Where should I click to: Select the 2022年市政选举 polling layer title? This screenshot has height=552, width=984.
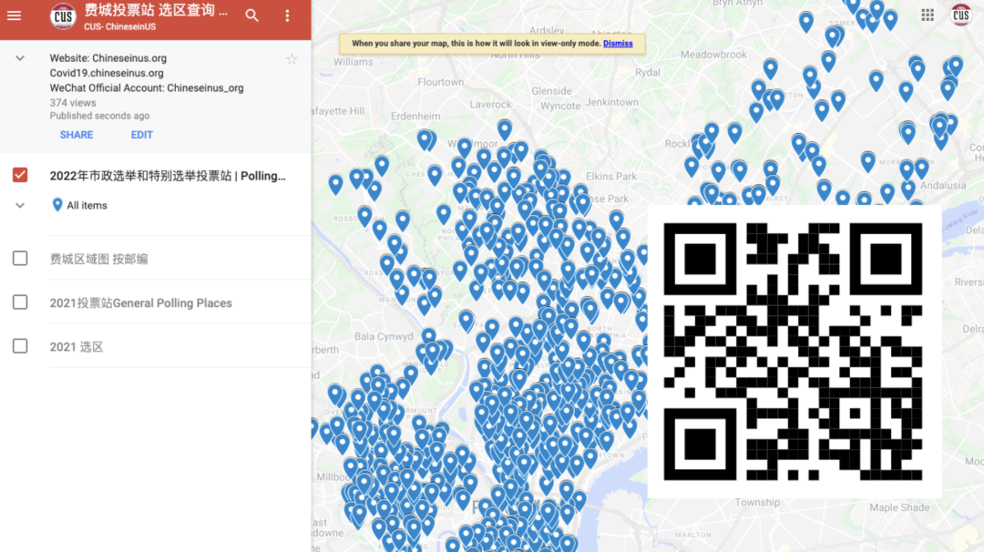pyautogui.click(x=168, y=176)
